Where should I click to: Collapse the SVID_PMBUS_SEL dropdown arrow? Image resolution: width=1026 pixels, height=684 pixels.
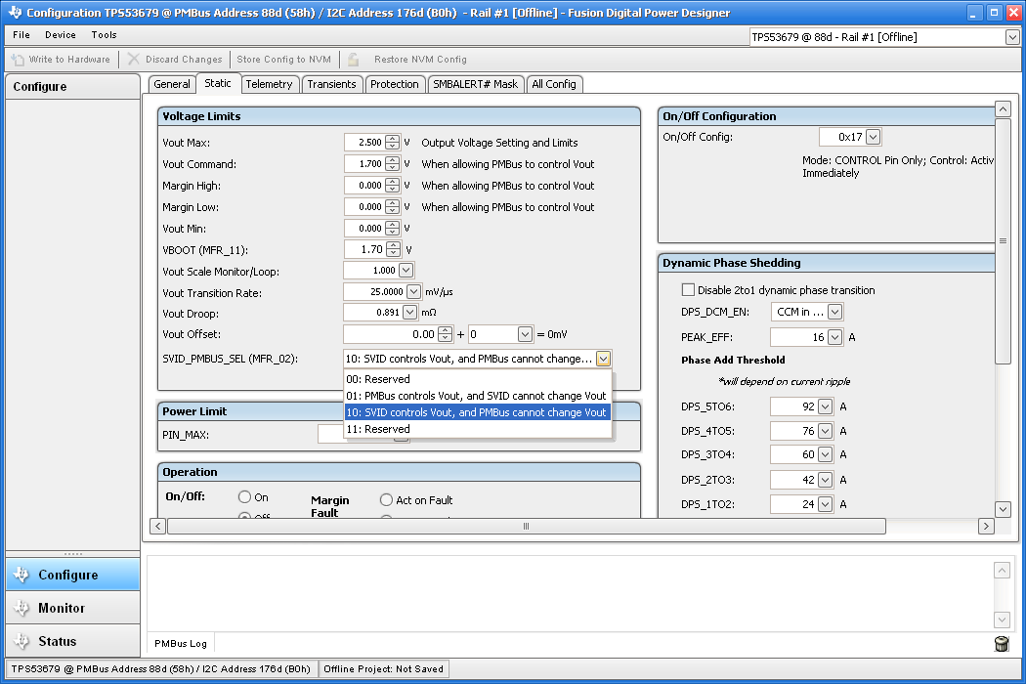click(603, 359)
